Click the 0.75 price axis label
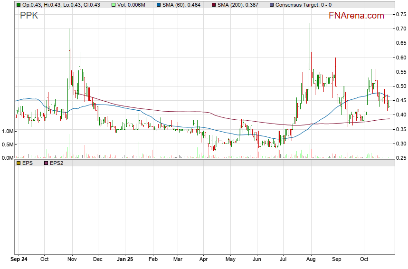 tap(401, 15)
